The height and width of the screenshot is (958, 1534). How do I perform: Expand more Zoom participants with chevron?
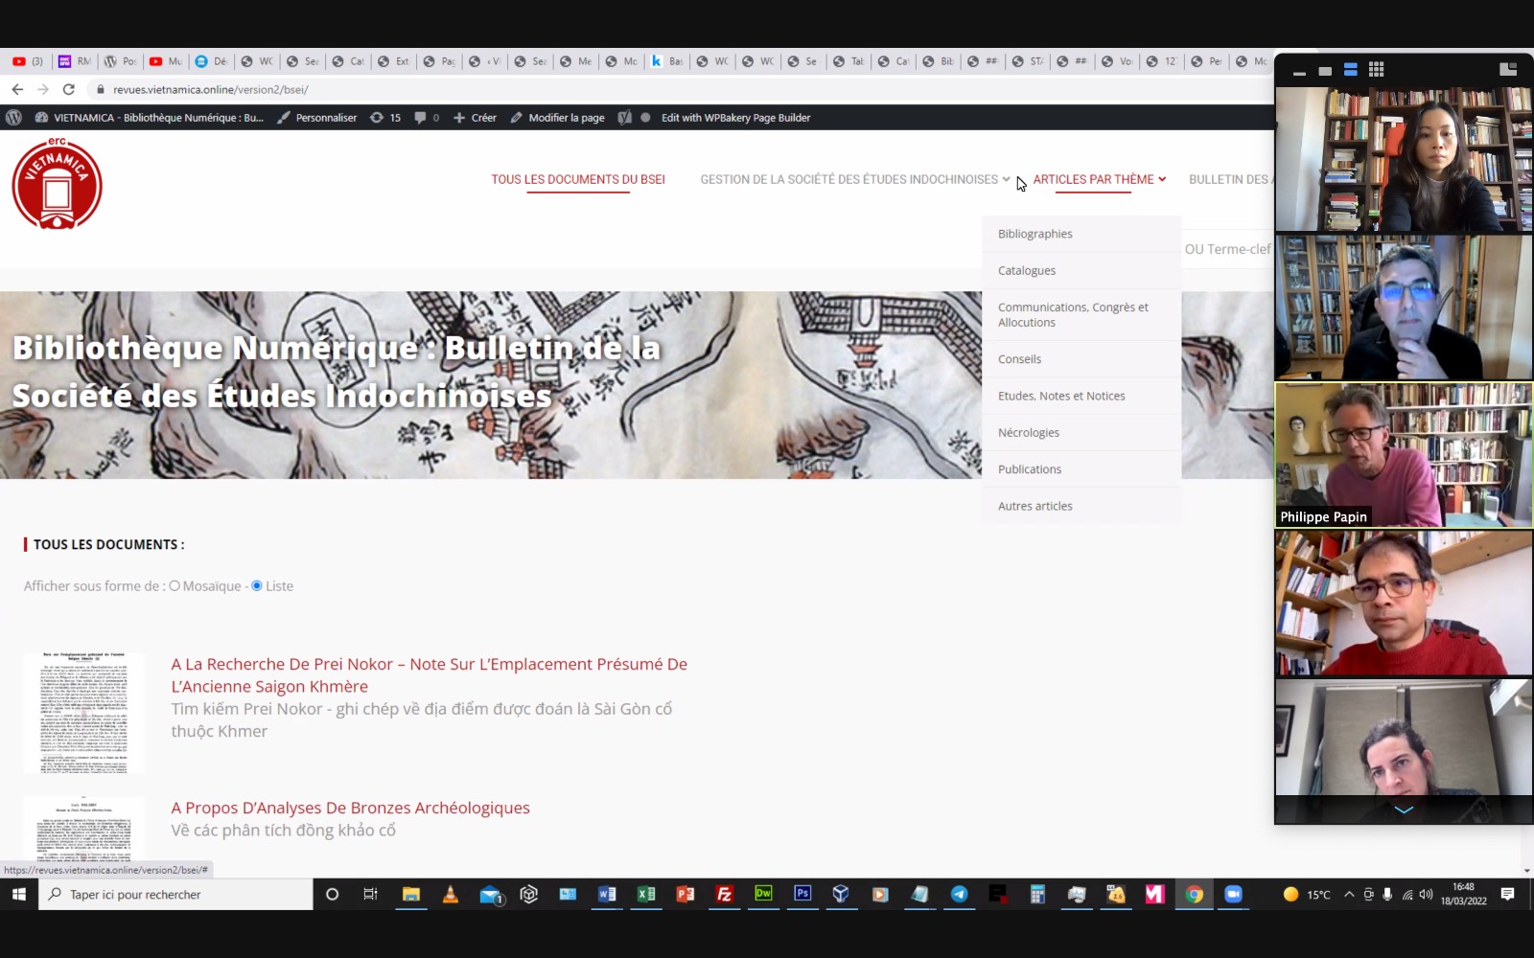(1403, 810)
